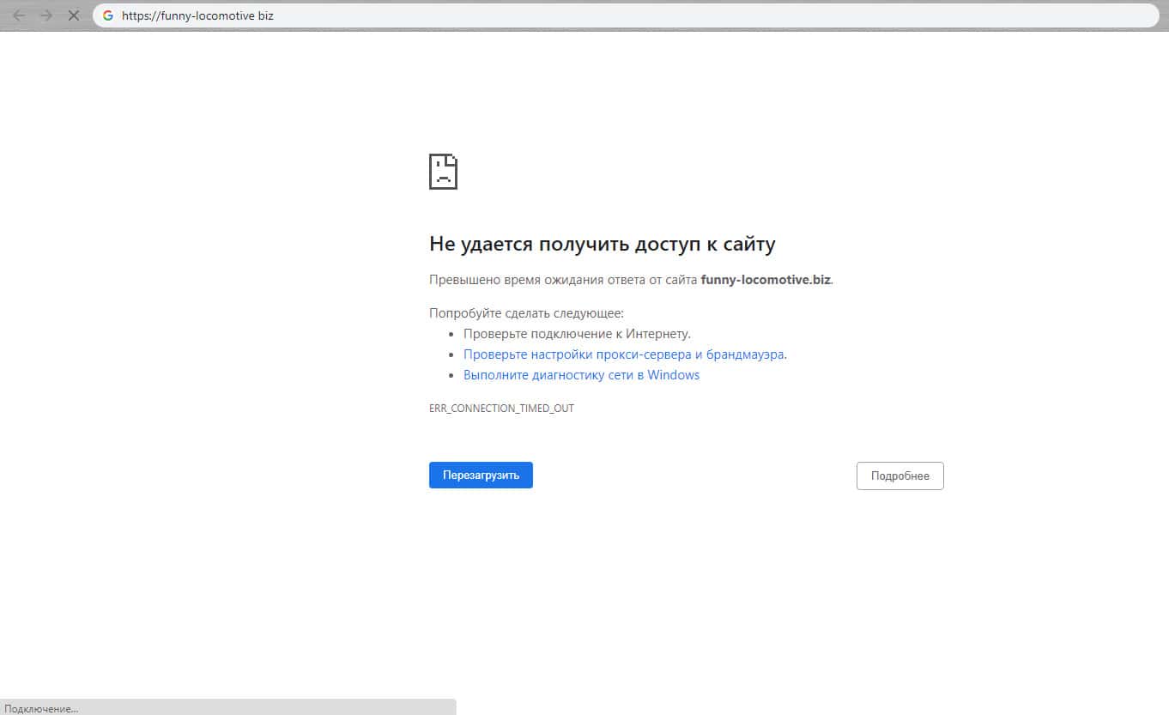This screenshot has height=715, width=1169.
Task: Click the text Проверьте подключение к Интернету
Action: click(577, 334)
